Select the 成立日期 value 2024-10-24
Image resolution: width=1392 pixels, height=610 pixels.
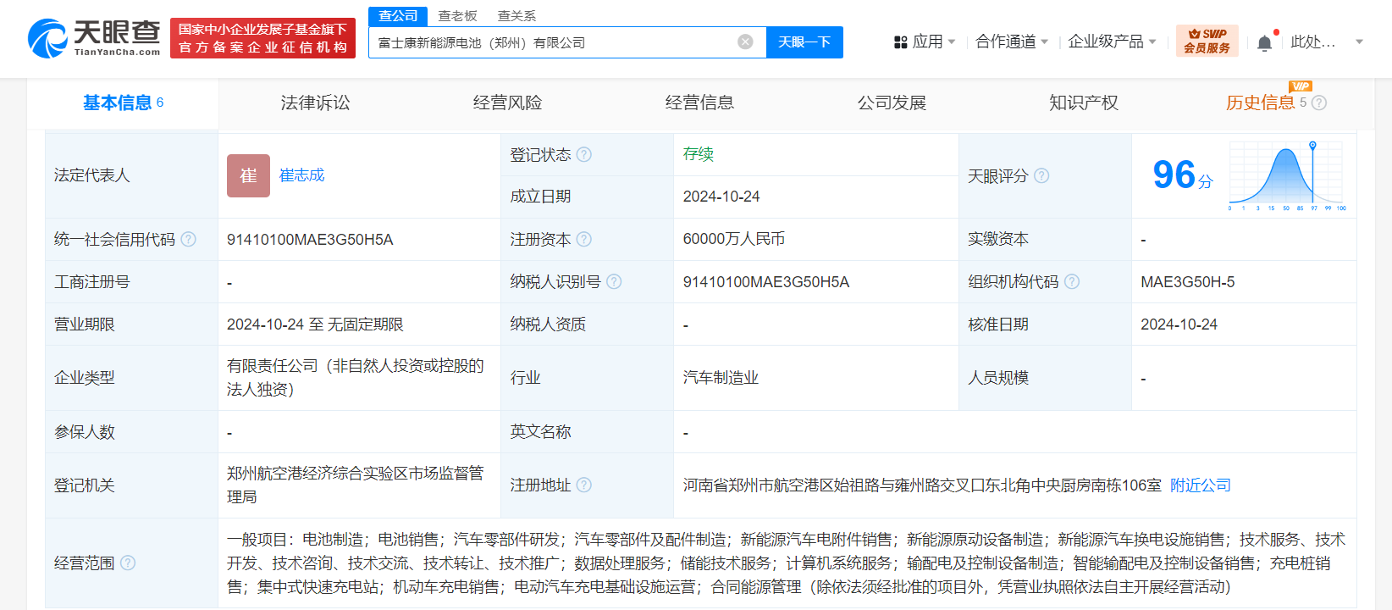pos(721,197)
